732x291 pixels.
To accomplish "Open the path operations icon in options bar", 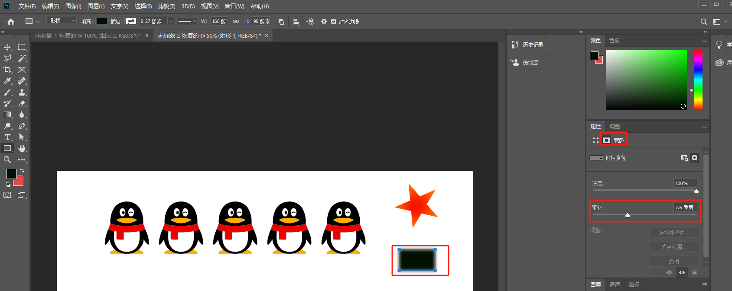I will (281, 22).
